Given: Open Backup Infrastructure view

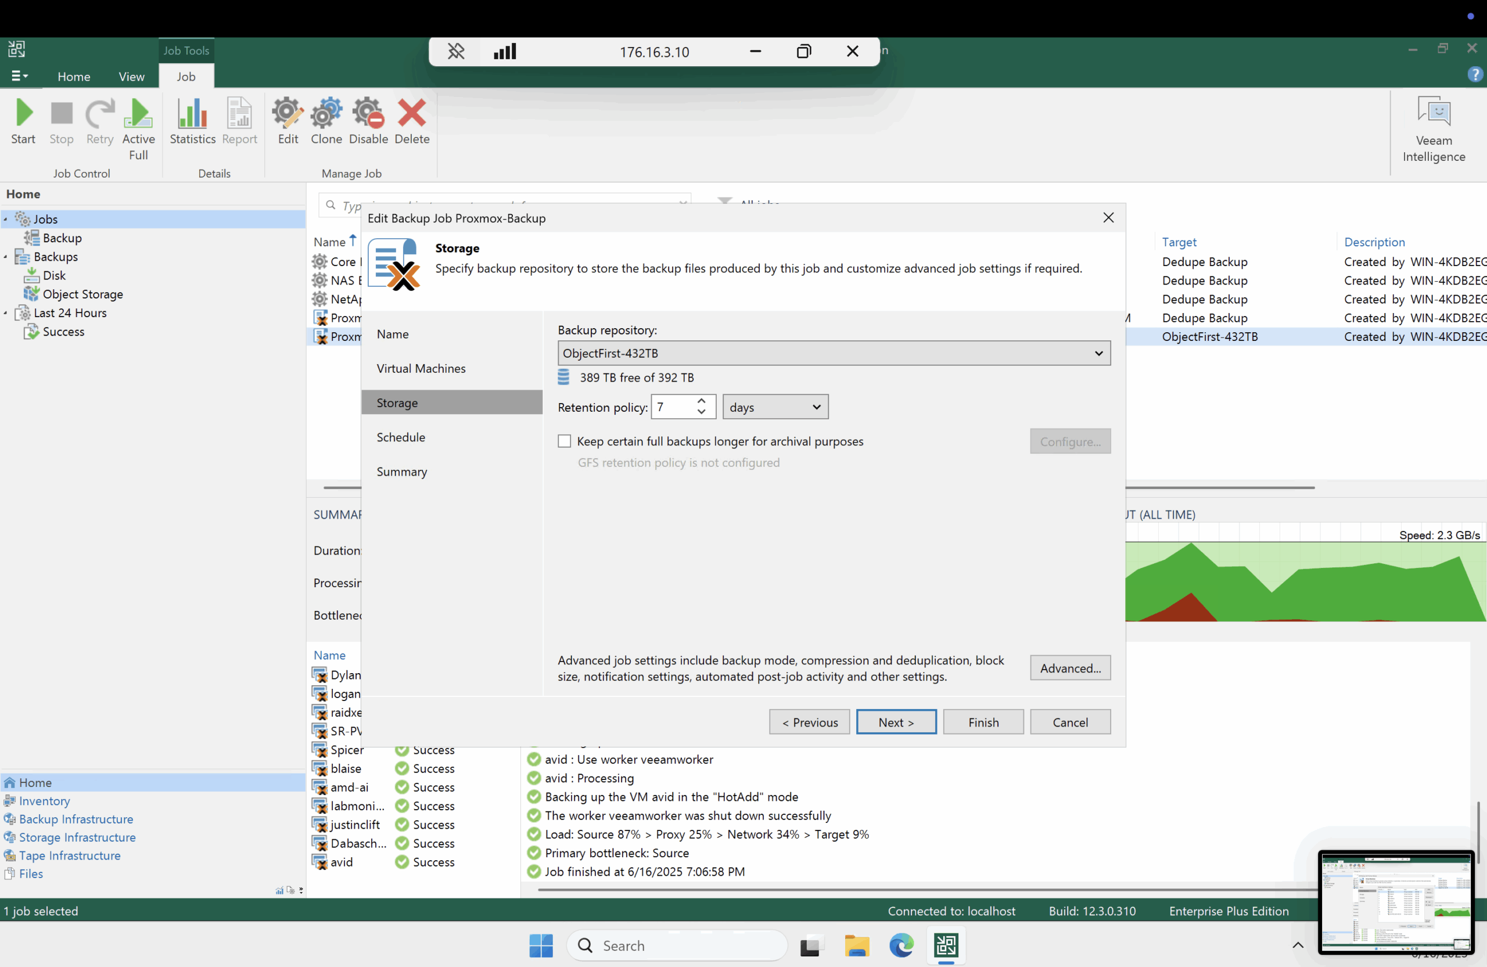Looking at the screenshot, I should (76, 819).
